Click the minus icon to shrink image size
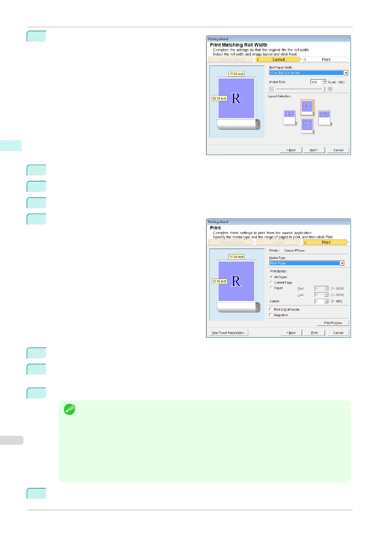This screenshot has width=380, height=537. coord(271,89)
